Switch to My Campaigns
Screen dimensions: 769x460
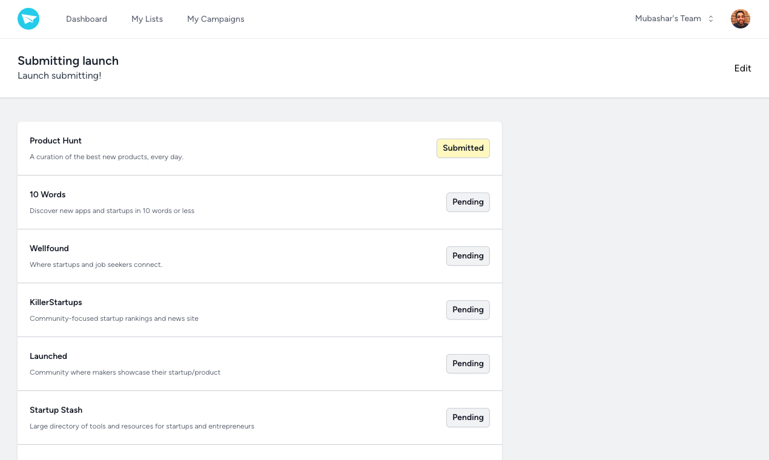[x=216, y=19]
